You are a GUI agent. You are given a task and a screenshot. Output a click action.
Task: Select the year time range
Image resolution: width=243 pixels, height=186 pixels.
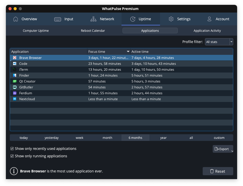point(163,138)
